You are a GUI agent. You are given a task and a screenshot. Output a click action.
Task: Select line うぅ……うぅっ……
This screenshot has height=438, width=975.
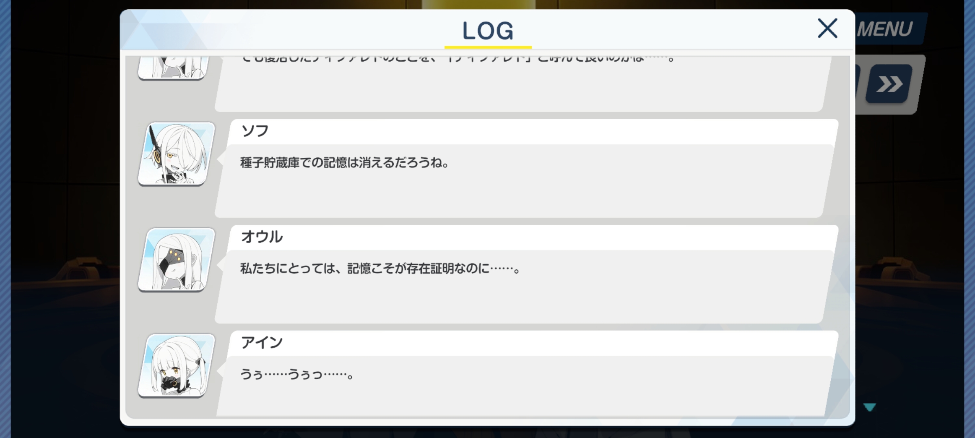pyautogui.click(x=297, y=374)
